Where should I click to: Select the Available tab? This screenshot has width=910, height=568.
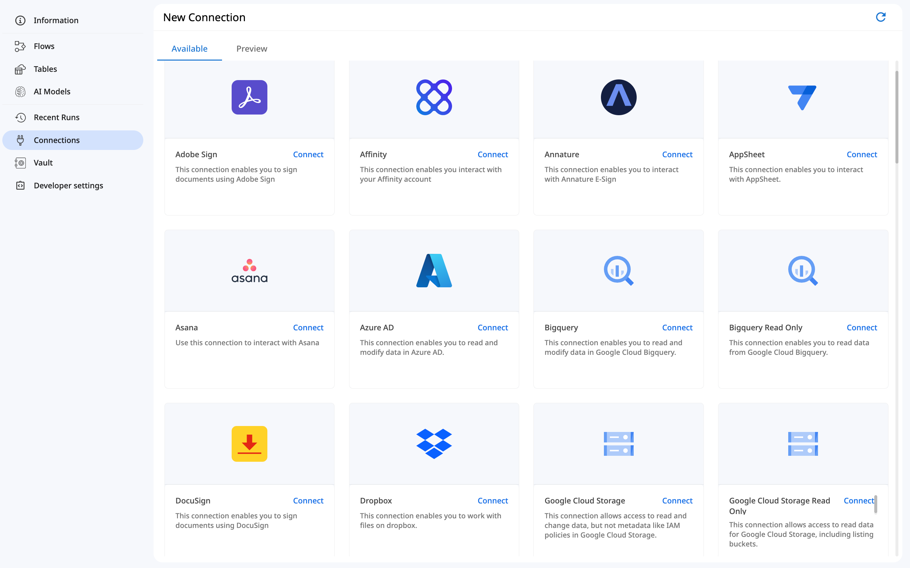pos(189,48)
